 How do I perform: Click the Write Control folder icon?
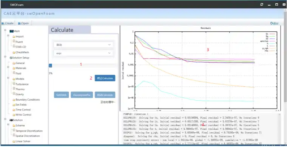[x=14, y=115]
